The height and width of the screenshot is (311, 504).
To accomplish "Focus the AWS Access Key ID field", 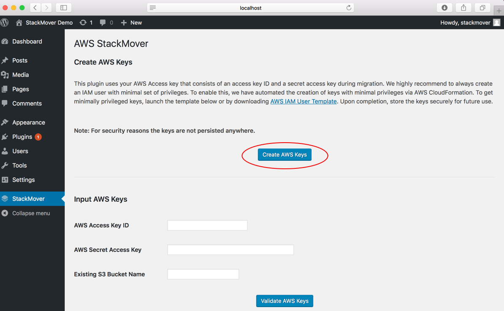I will coord(207,225).
